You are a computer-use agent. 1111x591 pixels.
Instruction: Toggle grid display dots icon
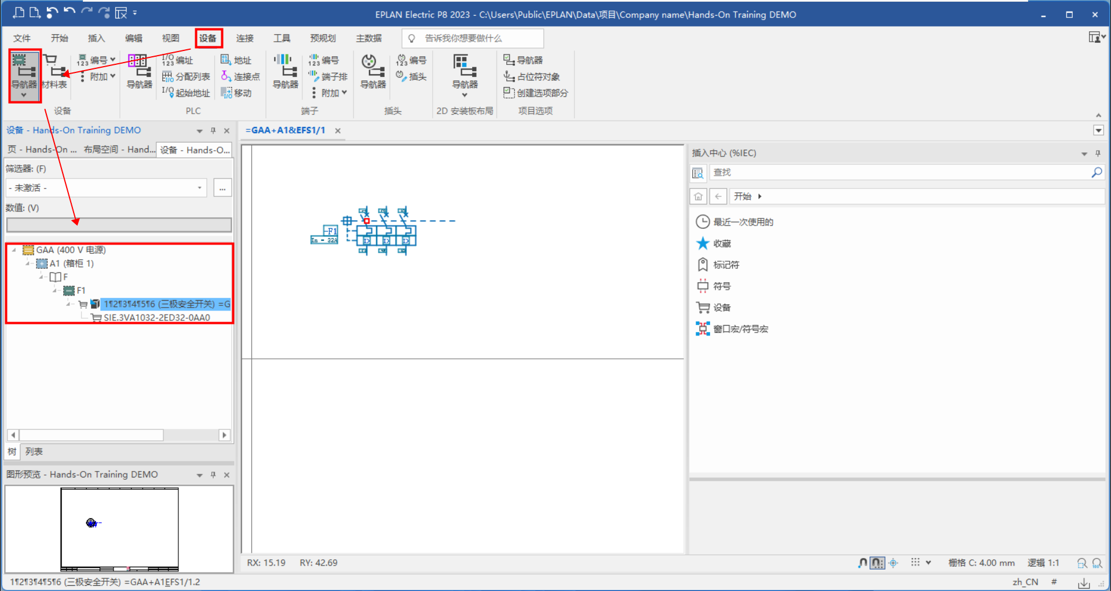(x=915, y=563)
